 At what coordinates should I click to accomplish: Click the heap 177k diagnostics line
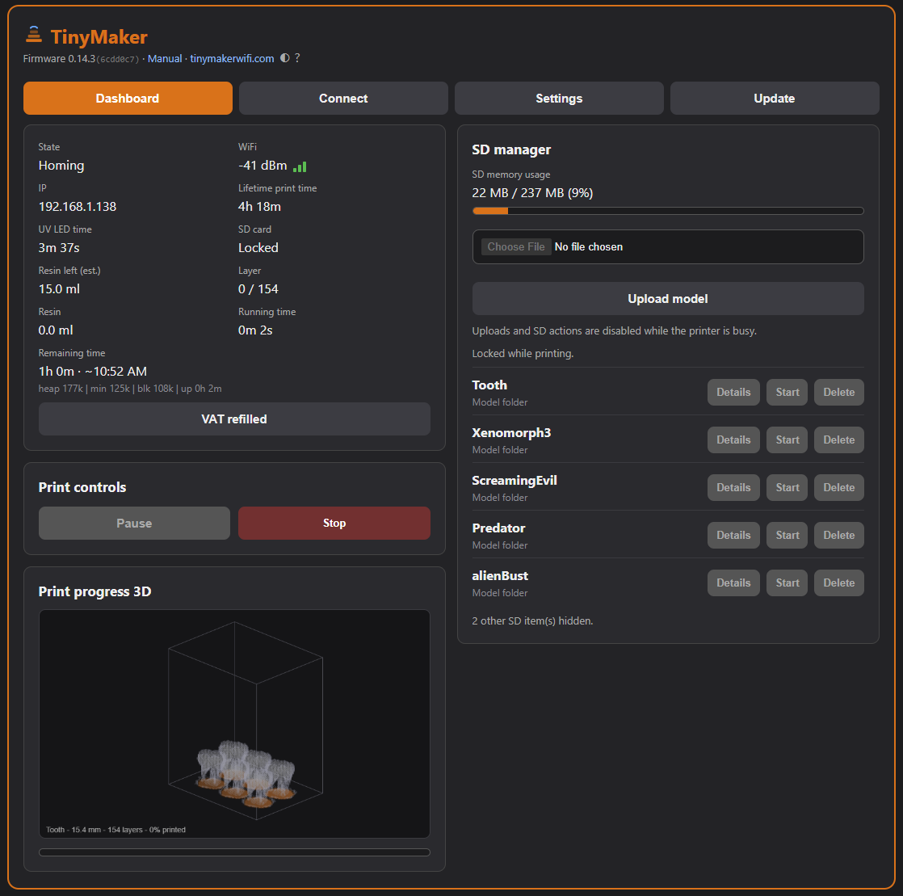click(x=130, y=389)
